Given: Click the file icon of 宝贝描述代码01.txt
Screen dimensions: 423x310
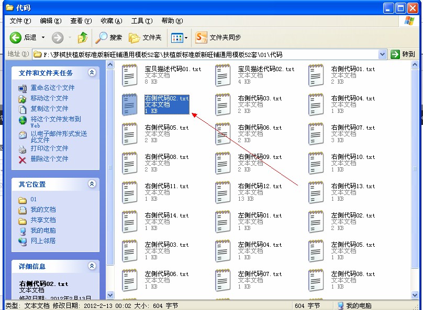Looking at the screenshot, I should click(129, 75).
